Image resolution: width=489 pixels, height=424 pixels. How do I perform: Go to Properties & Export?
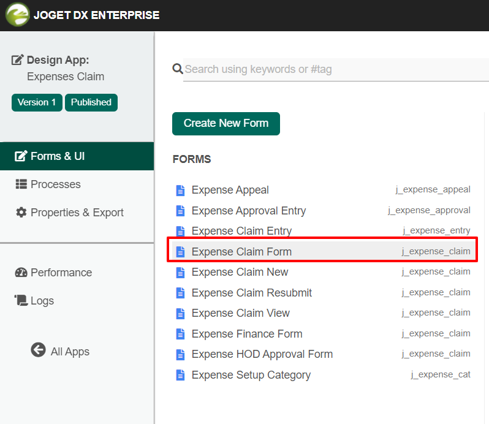click(x=77, y=213)
